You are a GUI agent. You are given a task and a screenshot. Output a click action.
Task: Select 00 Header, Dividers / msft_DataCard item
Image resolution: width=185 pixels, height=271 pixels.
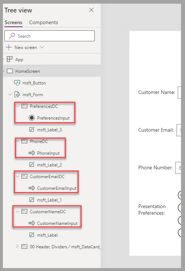pos(65,247)
